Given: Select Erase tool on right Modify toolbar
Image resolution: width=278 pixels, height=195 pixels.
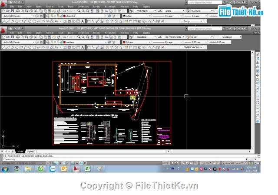Looking at the screenshot, I should pos(258,54).
